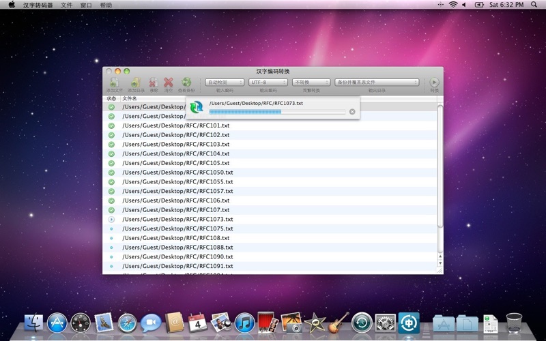Click the Remove (移除) toolbar icon
This screenshot has height=341, width=546.
(x=154, y=83)
